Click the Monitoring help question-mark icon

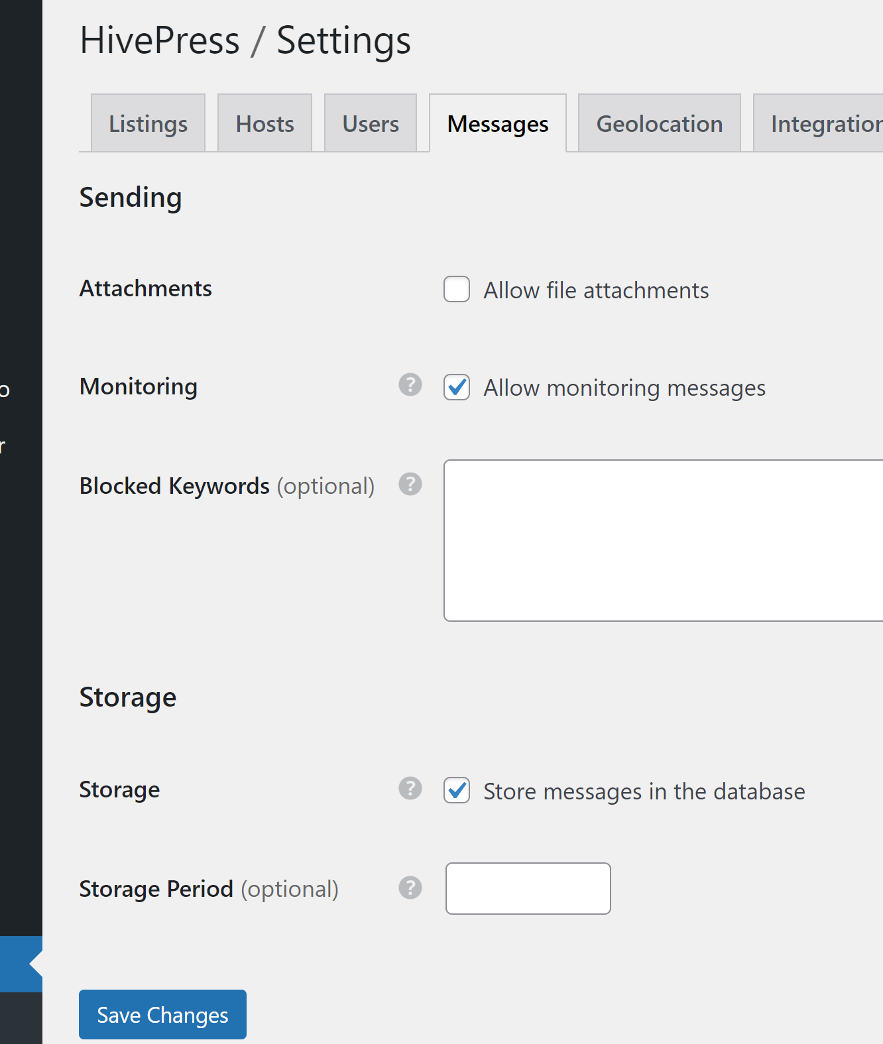tap(410, 384)
